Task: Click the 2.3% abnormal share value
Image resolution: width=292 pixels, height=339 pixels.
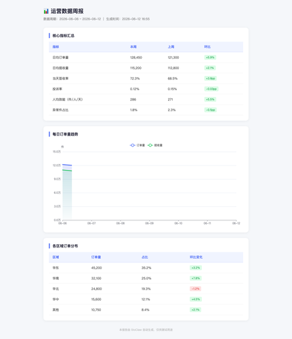Action: (x=171, y=110)
